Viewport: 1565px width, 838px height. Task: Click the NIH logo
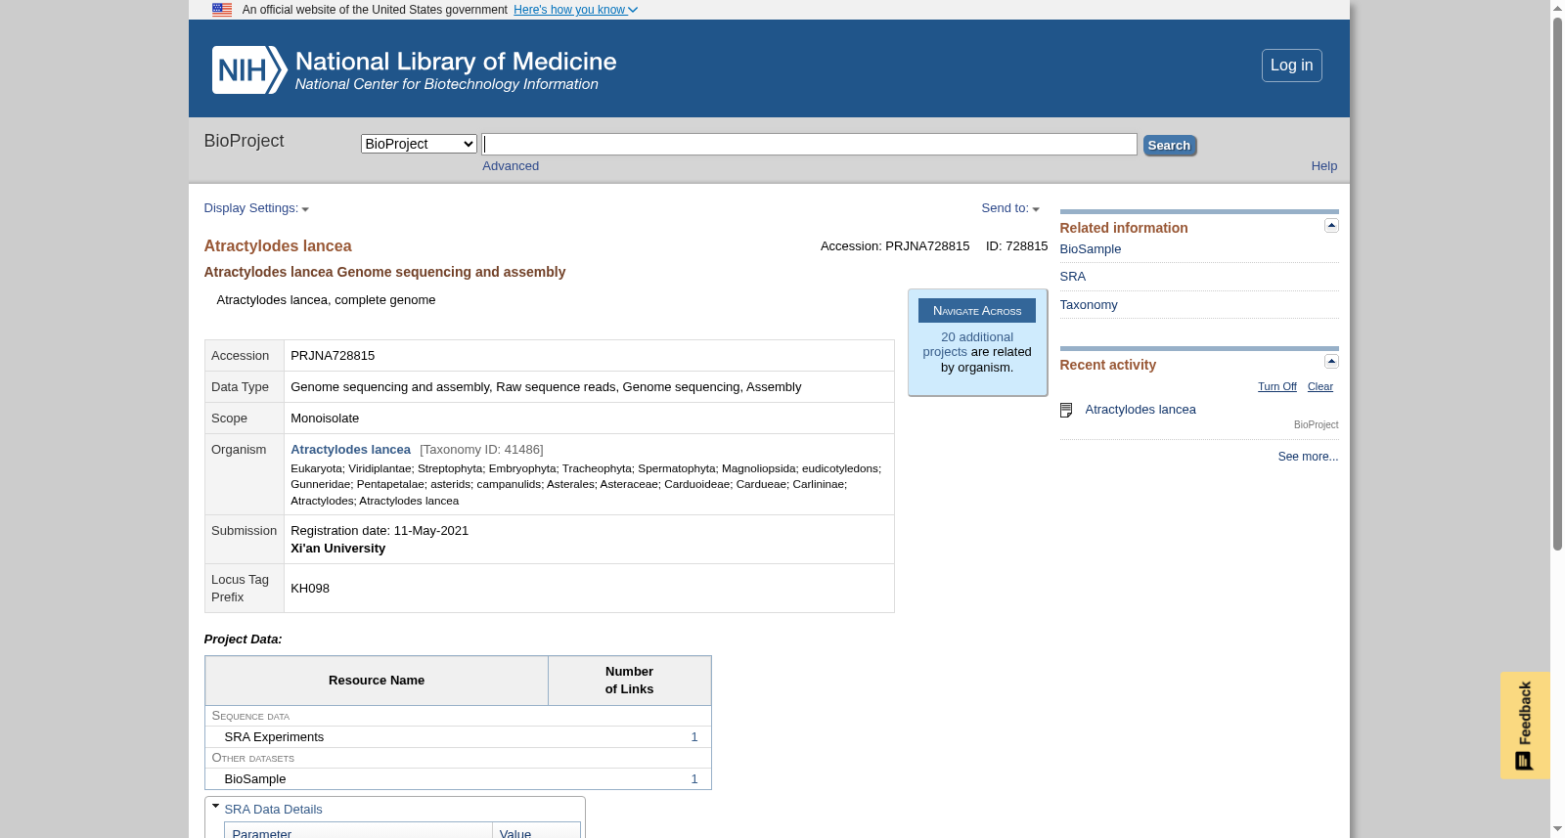click(249, 69)
